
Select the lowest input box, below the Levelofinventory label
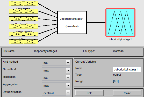click(24, 42)
